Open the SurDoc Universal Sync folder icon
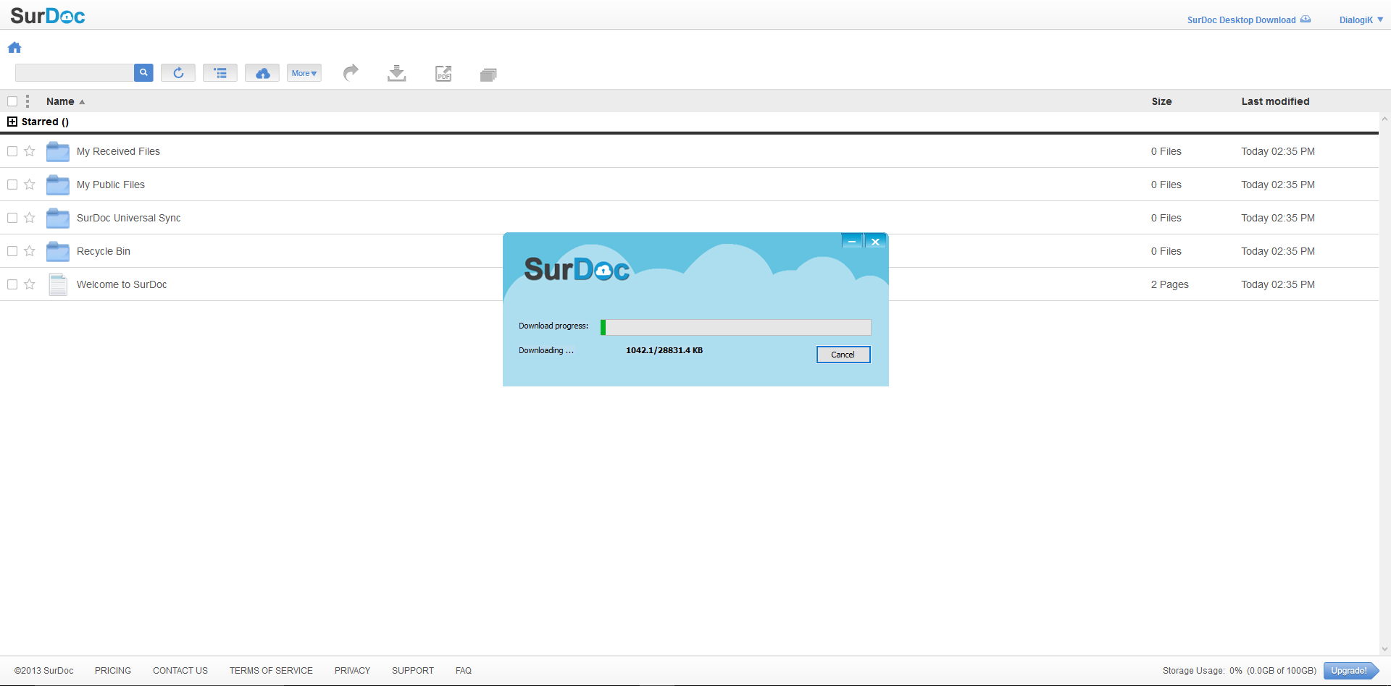This screenshot has height=686, width=1391. 58,218
